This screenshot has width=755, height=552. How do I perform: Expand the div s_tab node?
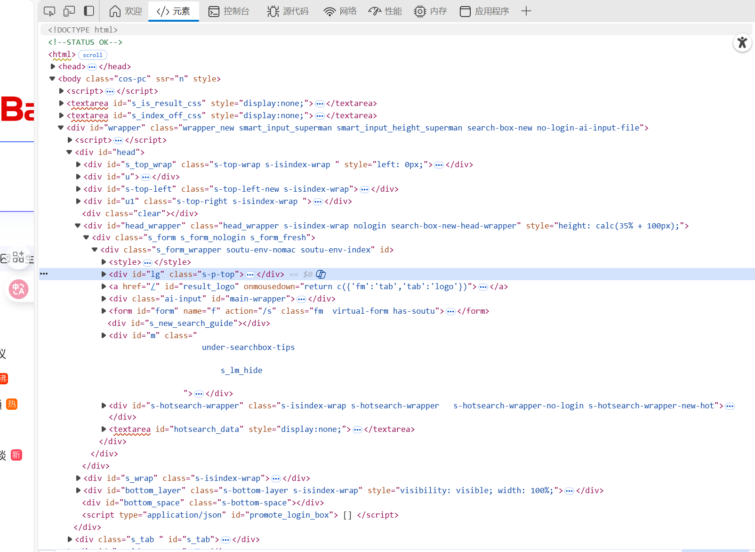[x=70, y=540]
